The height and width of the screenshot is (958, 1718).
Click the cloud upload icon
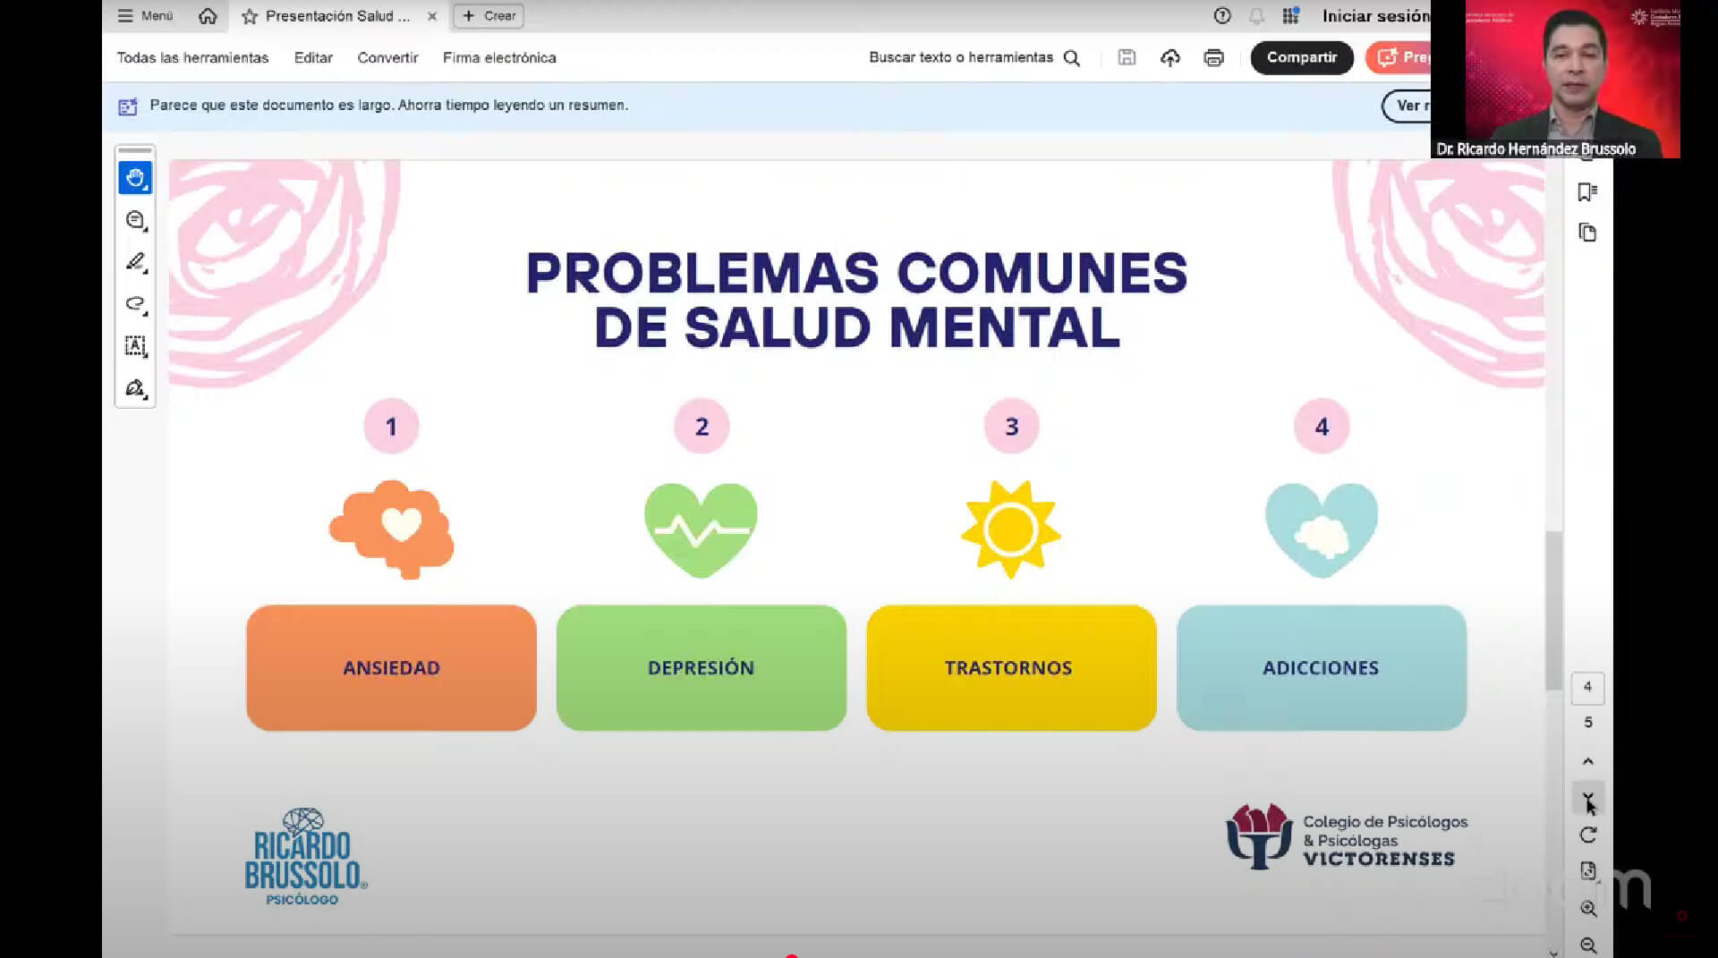[x=1169, y=58]
